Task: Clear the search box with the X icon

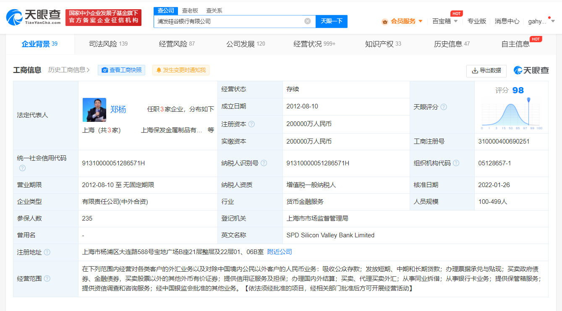Action: click(x=308, y=21)
